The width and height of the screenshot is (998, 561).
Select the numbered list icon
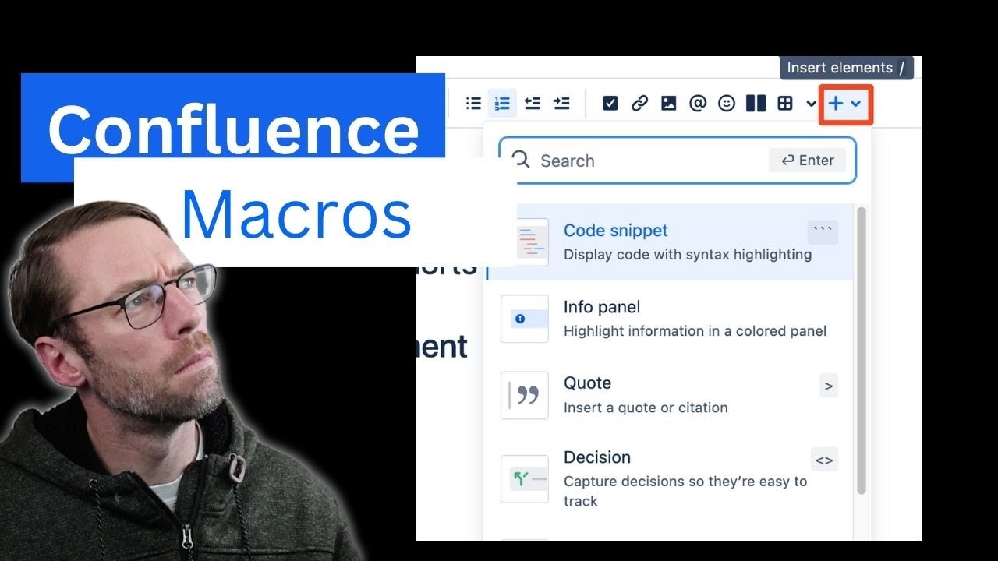click(x=502, y=103)
